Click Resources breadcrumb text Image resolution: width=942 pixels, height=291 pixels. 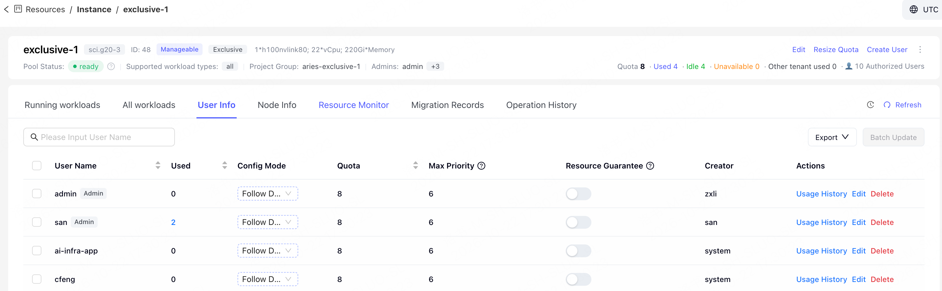pyautogui.click(x=45, y=10)
